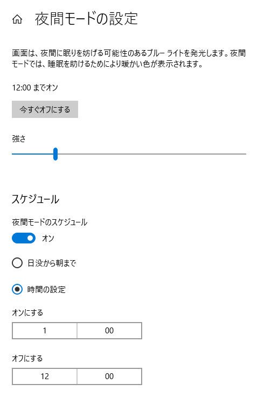
Task: Open the オンにする hour field showing 1
Action: 45,331
